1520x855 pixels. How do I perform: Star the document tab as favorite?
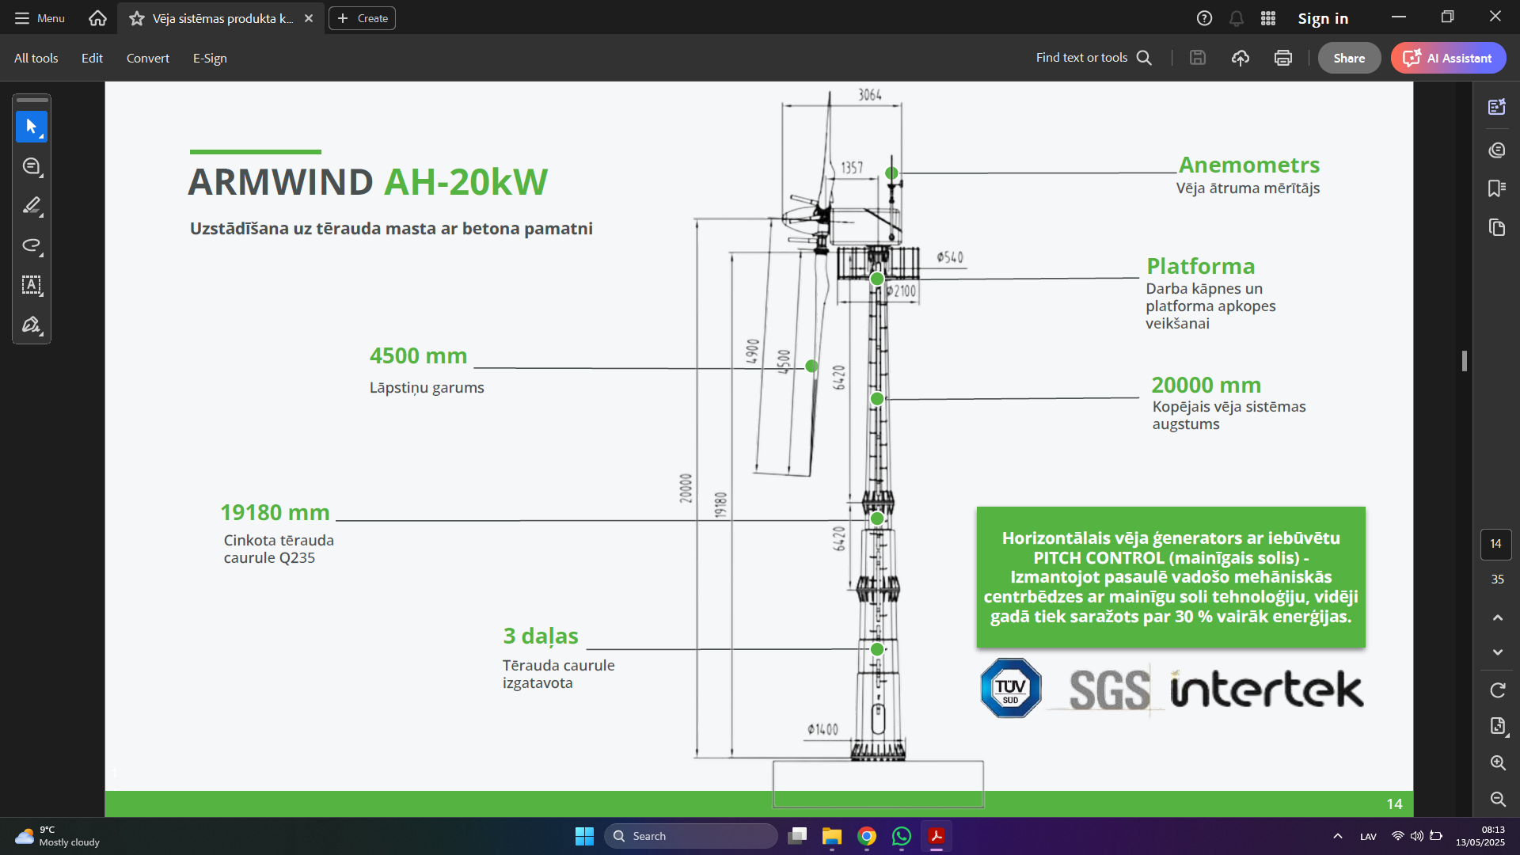click(x=137, y=18)
